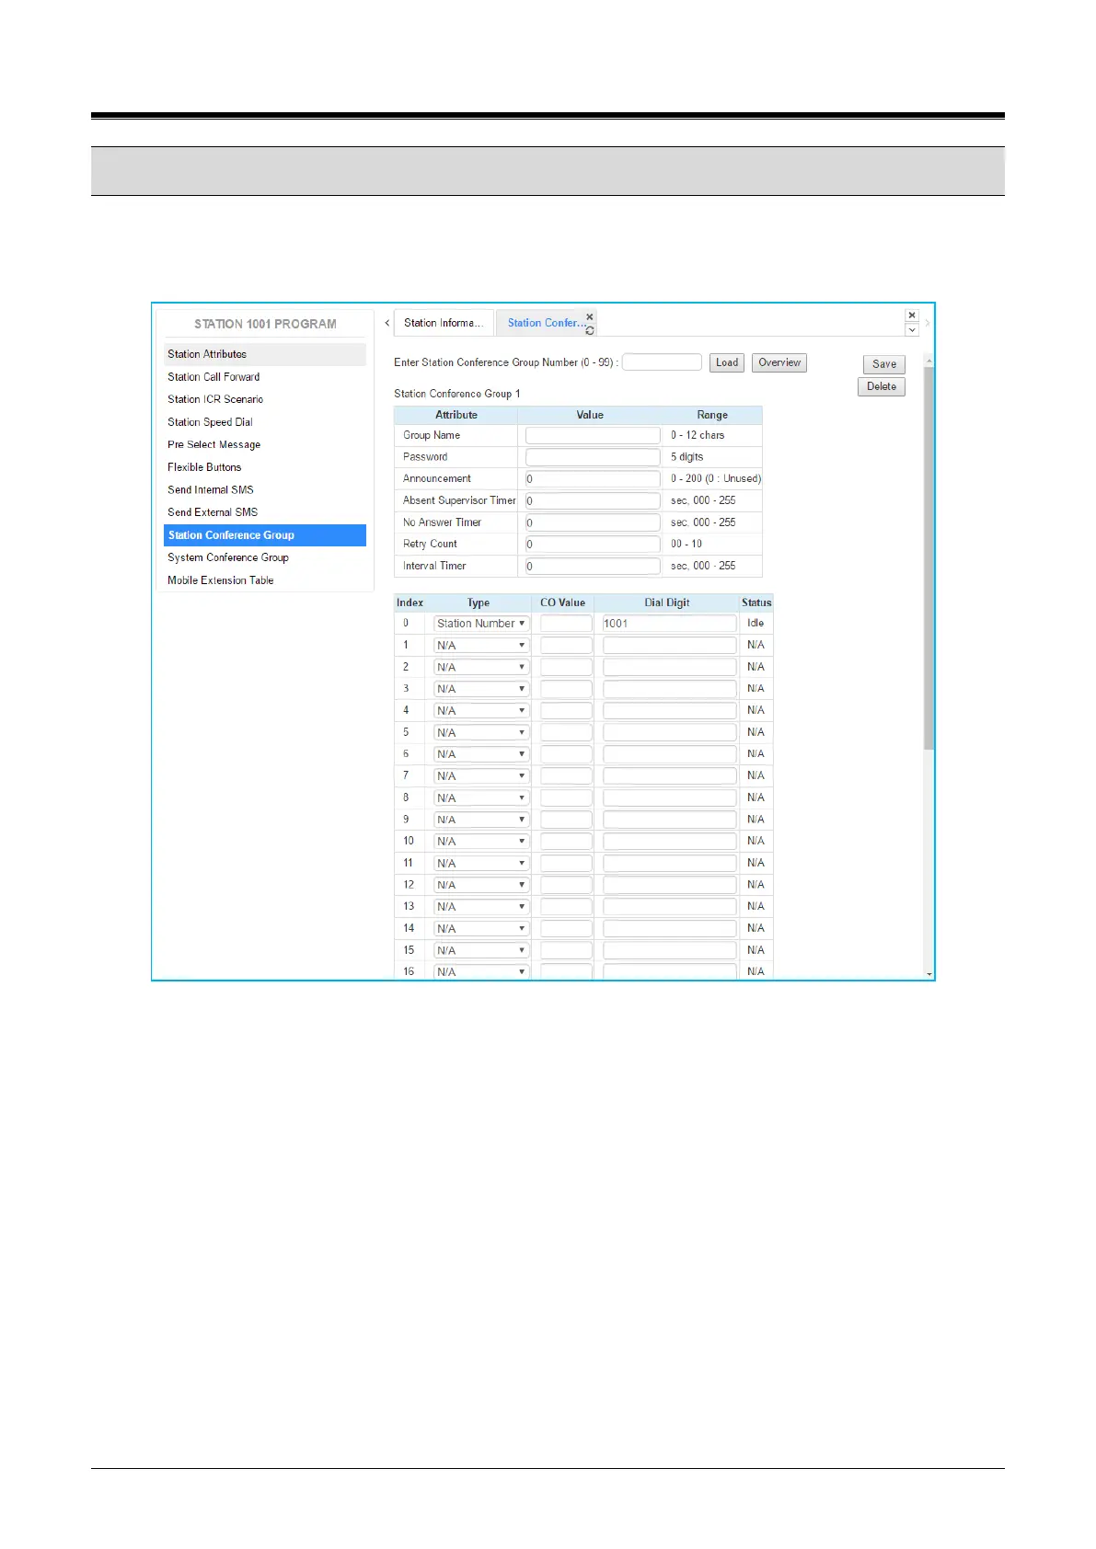Open System Conference Group page
Screen dimensions: 1096x1549
(265, 557)
